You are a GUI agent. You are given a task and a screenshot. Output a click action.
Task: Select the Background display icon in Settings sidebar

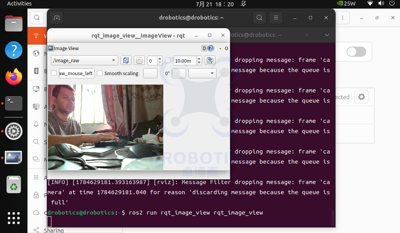pos(36,89)
